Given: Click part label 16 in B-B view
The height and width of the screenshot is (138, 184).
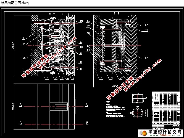Looking at the screenshot, I should (x=88, y=21).
